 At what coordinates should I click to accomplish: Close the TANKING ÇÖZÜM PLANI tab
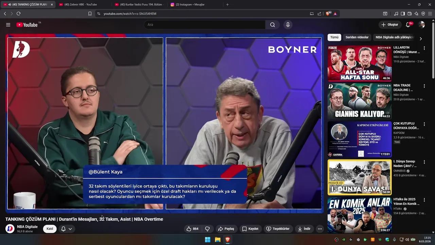click(x=52, y=4)
